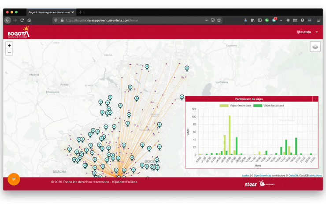Click the extension icon with red badge

(274, 20)
